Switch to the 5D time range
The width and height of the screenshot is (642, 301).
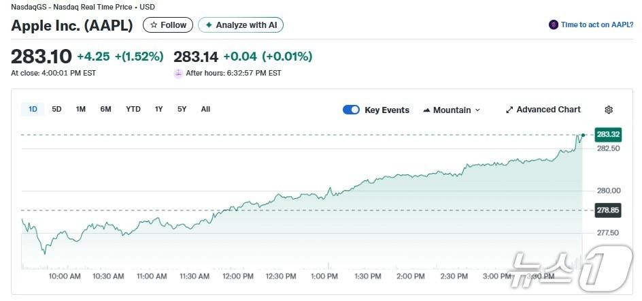[x=57, y=109]
